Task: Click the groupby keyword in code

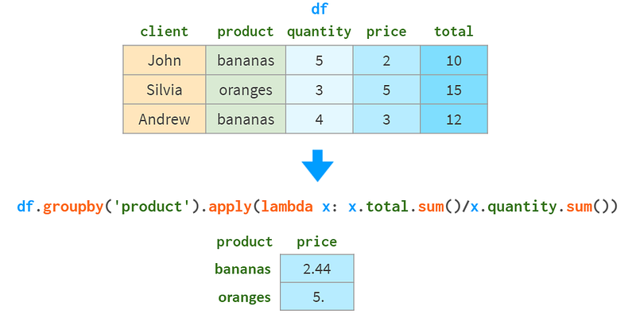Action: [72, 207]
